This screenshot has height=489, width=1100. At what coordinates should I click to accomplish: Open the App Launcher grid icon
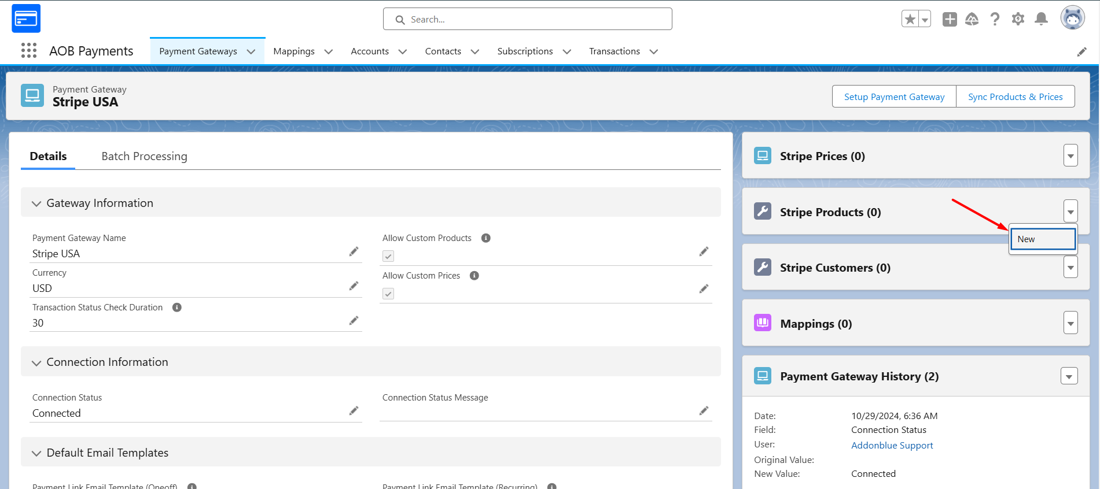[x=28, y=51]
